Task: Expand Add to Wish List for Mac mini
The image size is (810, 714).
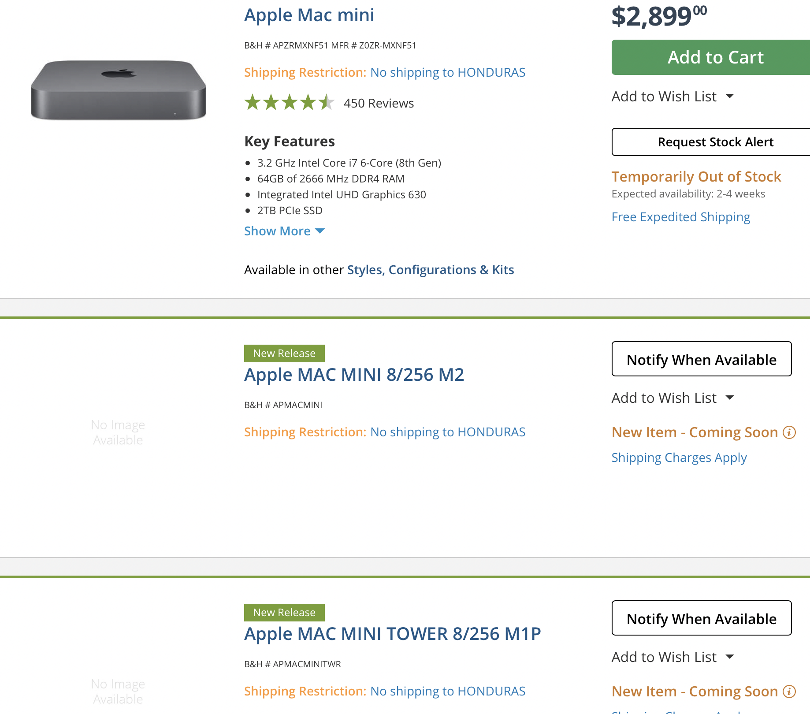Action: (672, 96)
